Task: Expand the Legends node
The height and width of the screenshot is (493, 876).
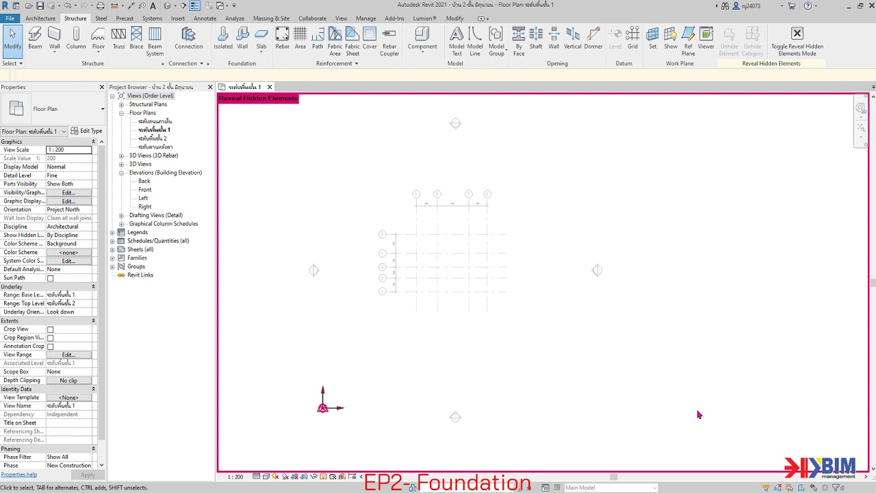Action: [112, 232]
